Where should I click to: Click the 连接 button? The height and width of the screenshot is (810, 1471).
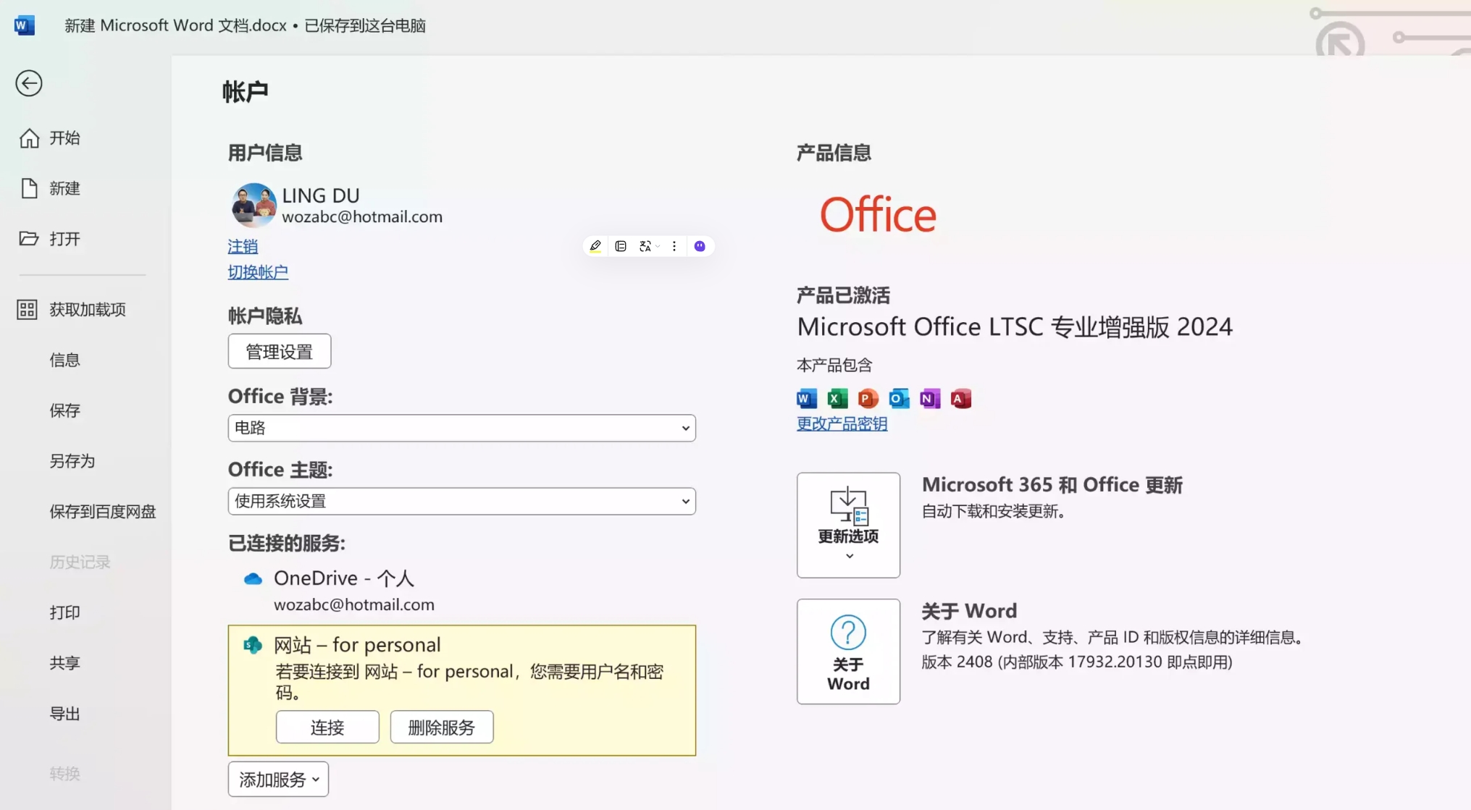pyautogui.click(x=327, y=727)
